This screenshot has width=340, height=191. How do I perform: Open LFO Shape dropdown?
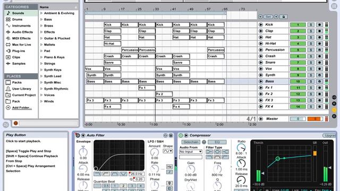coord(168,151)
